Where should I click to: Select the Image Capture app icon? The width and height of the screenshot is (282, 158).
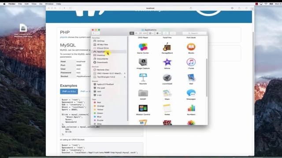pos(143,62)
